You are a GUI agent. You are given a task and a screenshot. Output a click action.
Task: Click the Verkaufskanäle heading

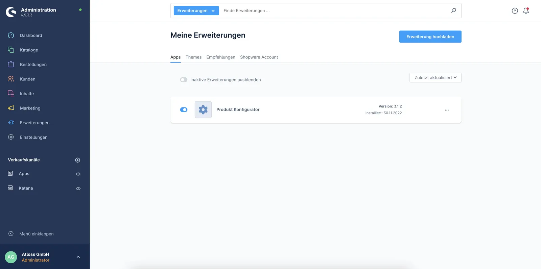point(24,160)
